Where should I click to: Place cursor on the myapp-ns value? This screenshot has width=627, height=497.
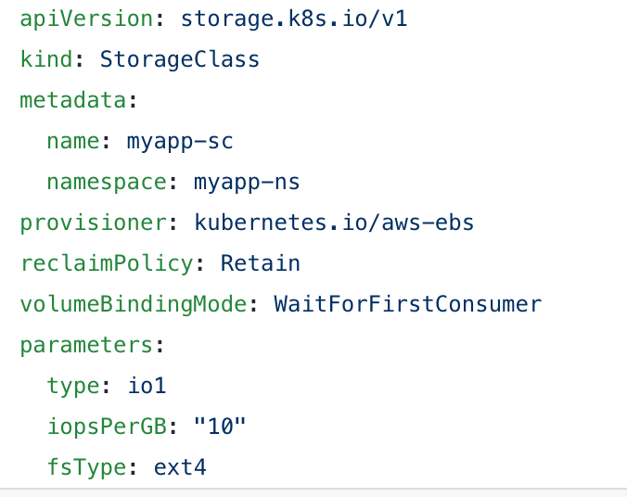tap(247, 182)
